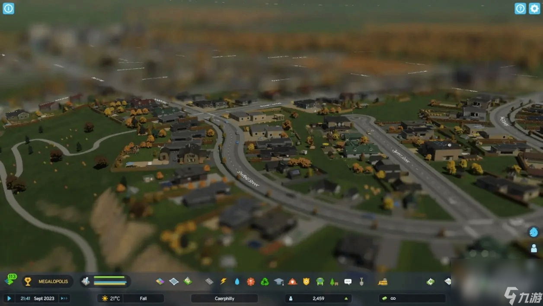This screenshot has width=543, height=306.
Task: Open the infinite money budget field
Action: pos(412,298)
